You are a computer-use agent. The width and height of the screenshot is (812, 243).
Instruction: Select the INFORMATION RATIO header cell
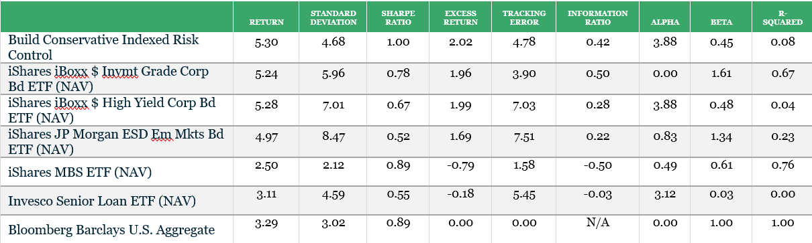click(598, 17)
